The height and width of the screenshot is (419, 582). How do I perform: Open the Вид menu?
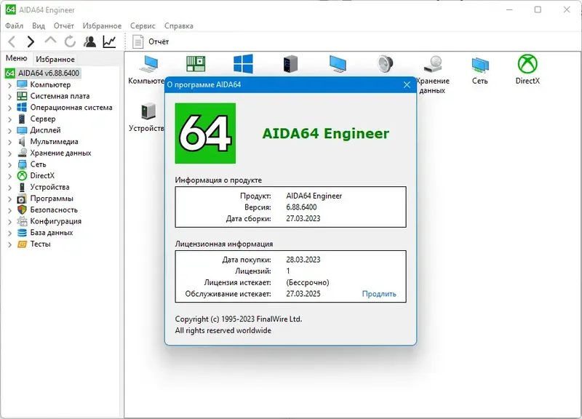click(39, 25)
